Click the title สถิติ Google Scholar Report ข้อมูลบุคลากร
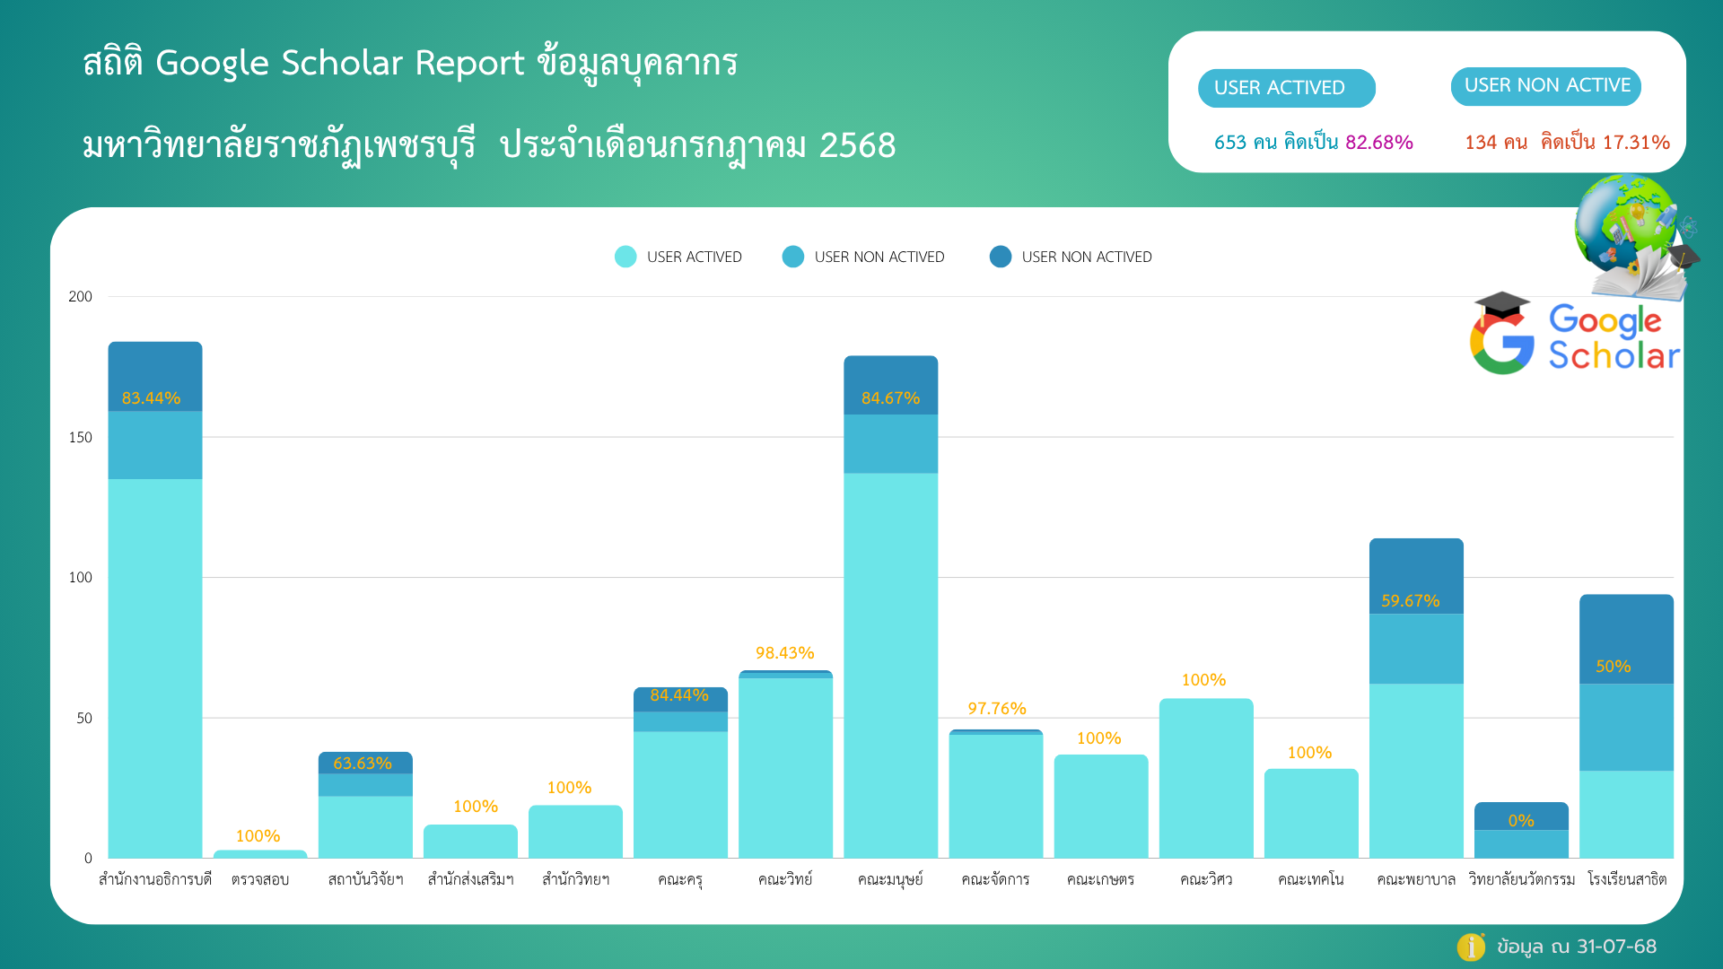Screen dimensions: 1723x969 point(410,63)
